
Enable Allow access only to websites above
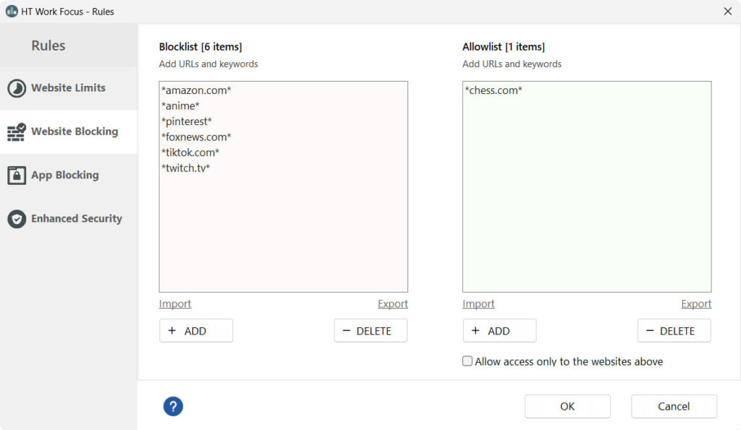pos(467,361)
